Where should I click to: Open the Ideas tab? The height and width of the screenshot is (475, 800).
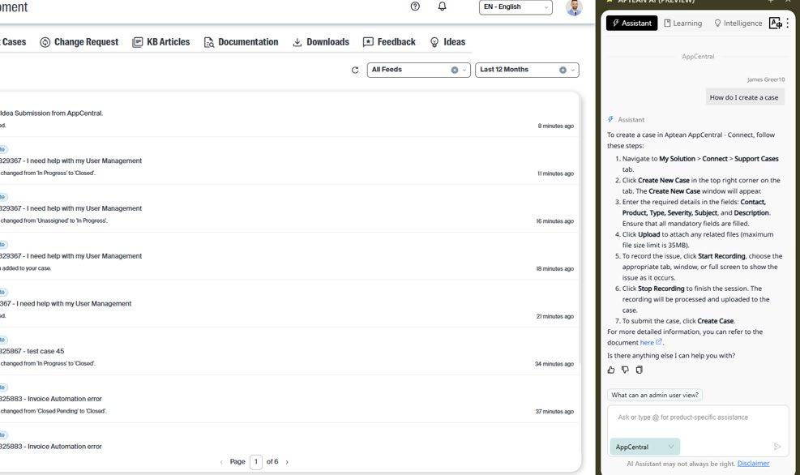[x=447, y=42]
